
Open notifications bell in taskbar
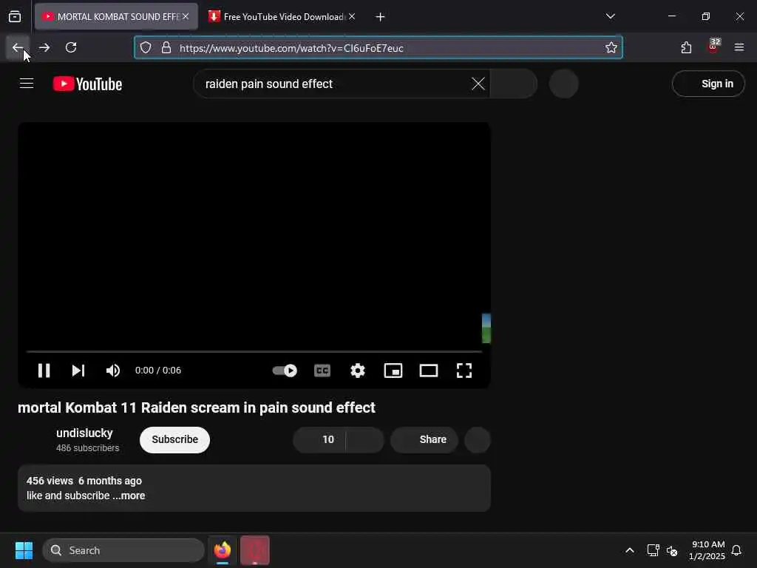(736, 550)
